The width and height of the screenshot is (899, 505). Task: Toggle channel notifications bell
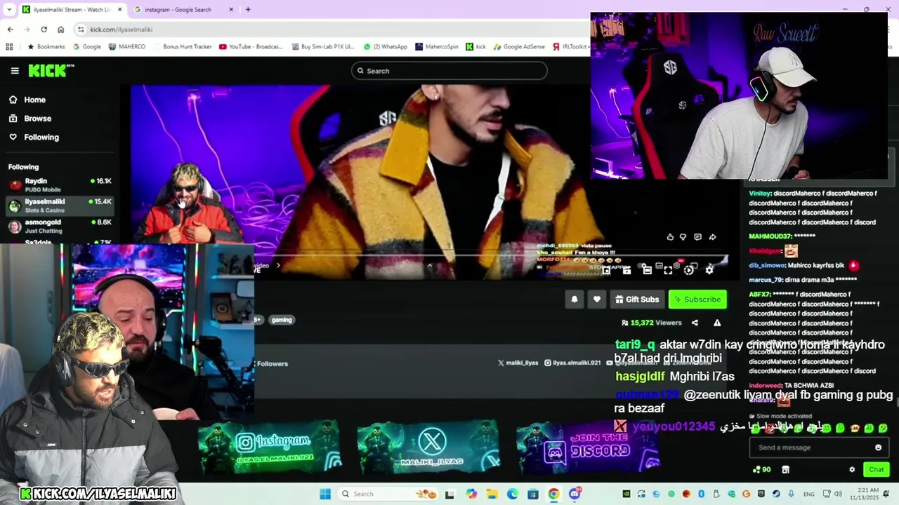point(575,299)
